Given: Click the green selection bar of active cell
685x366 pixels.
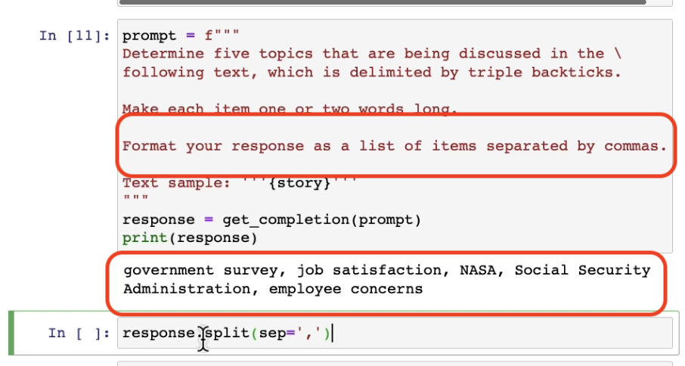Looking at the screenshot, I should click(x=11, y=333).
